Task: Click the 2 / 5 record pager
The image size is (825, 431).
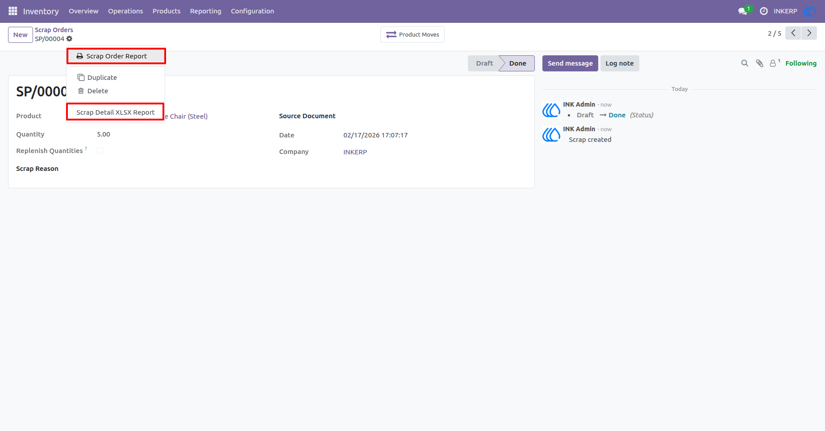Action: click(x=775, y=33)
